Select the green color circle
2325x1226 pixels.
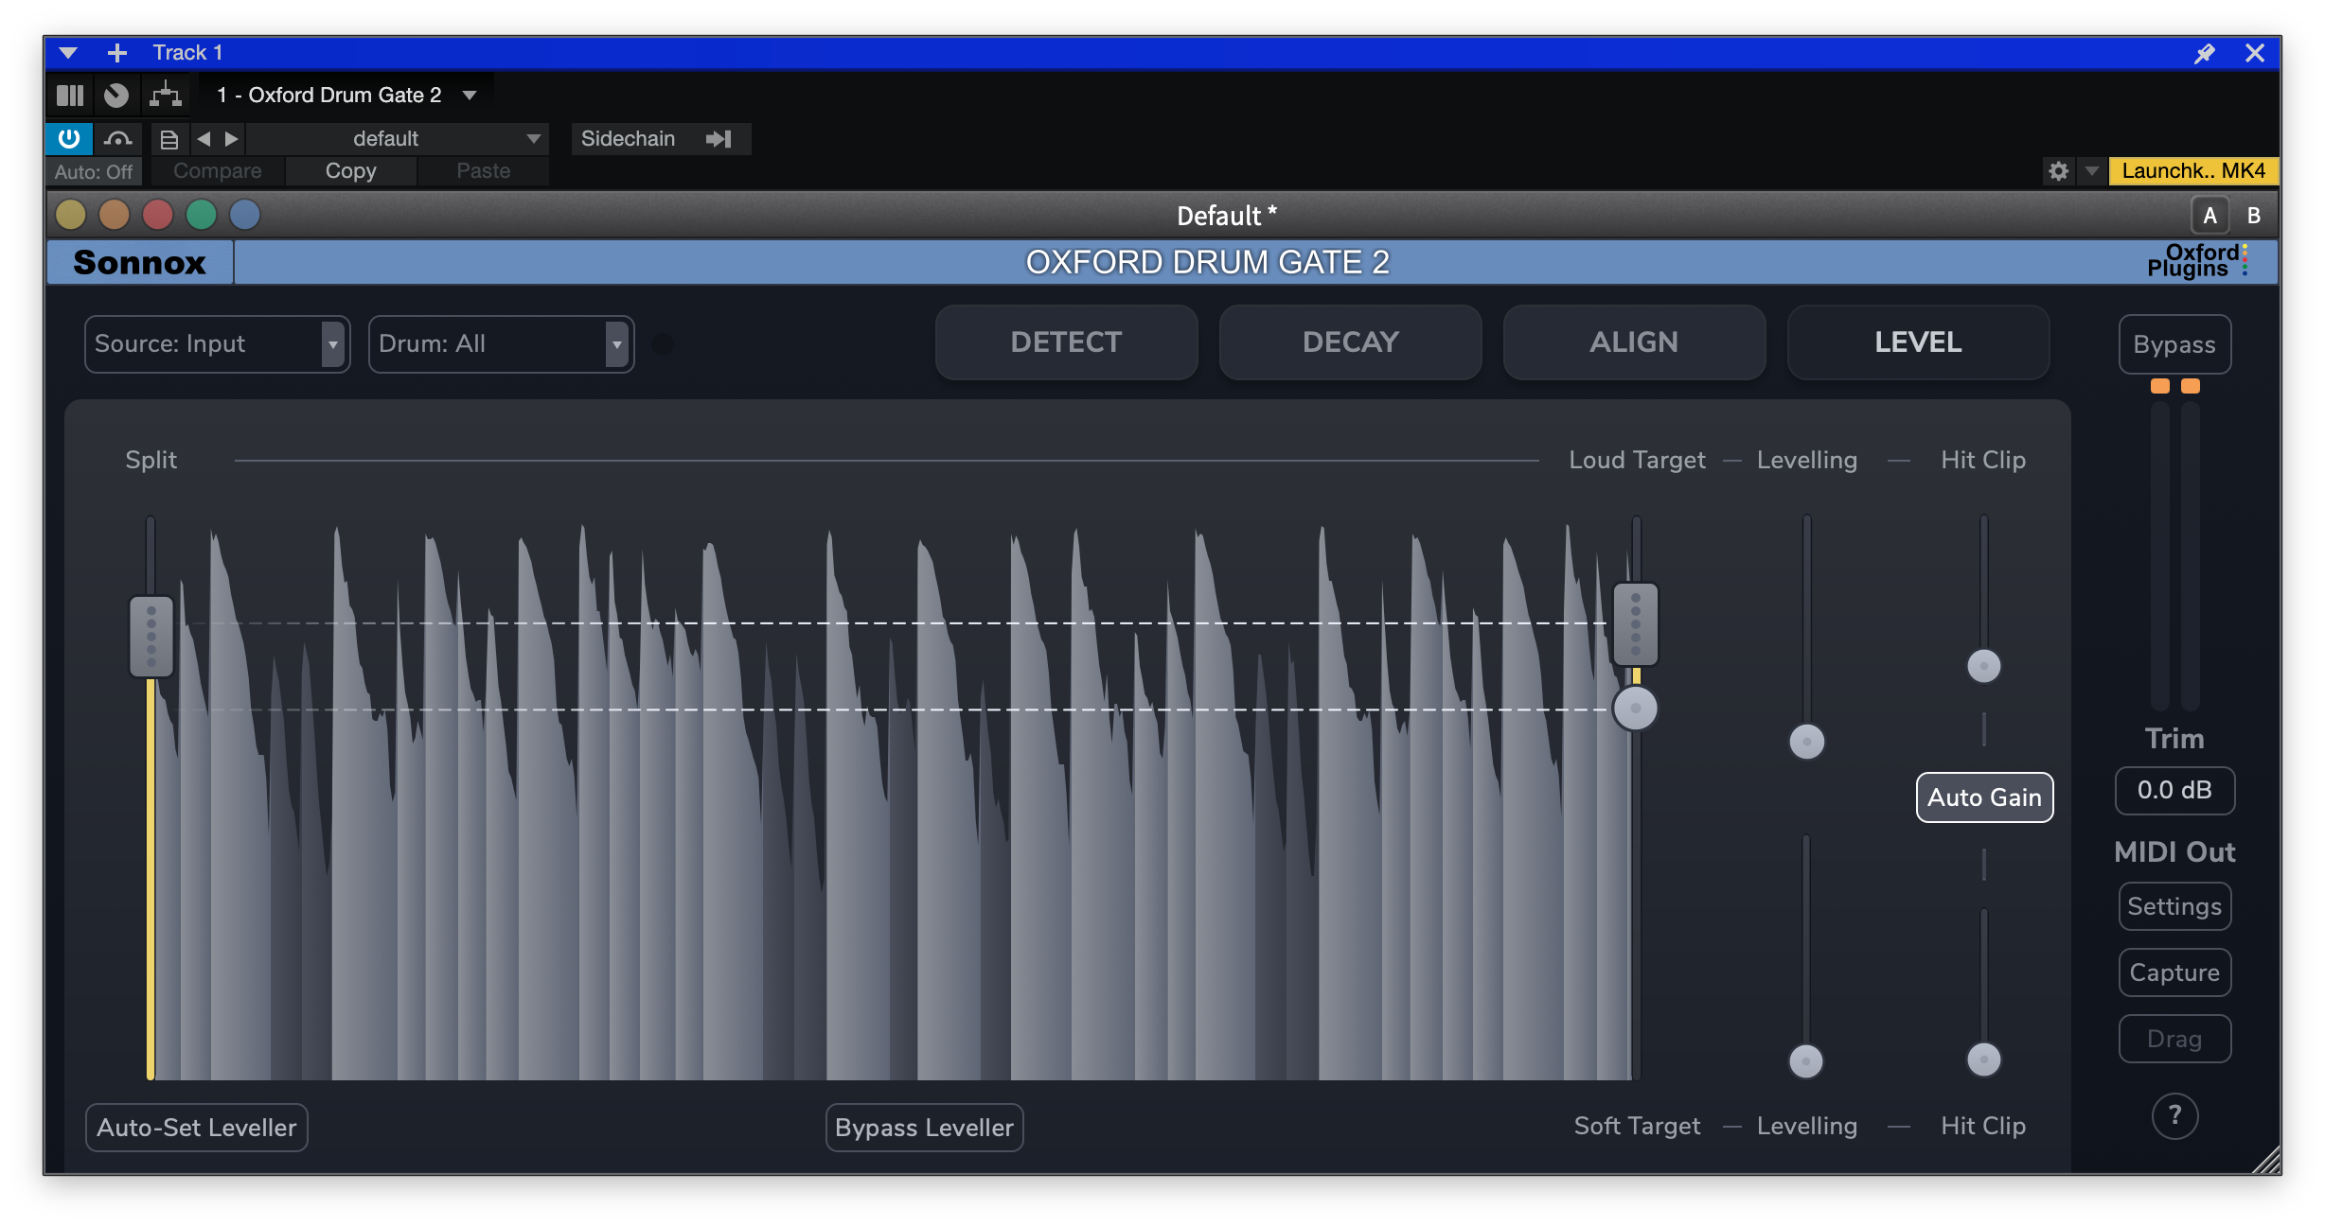tap(202, 215)
